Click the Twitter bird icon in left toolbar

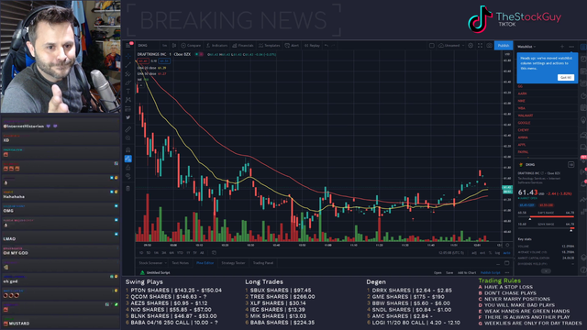pyautogui.click(x=128, y=117)
